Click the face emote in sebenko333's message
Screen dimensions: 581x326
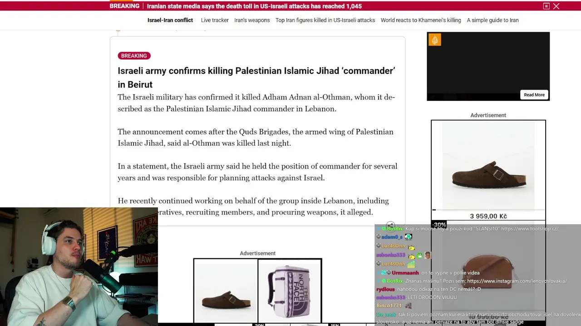428,255
